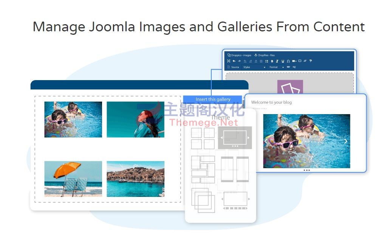This screenshot has width=381, height=243.
Task: Select the kids swimming gallery thumbnail
Action: coord(73,119)
